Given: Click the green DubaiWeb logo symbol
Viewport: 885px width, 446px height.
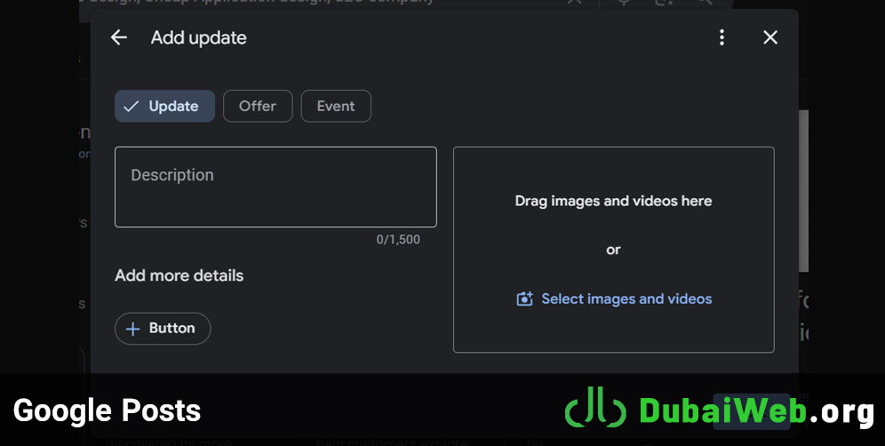Looking at the screenshot, I should tap(595, 410).
